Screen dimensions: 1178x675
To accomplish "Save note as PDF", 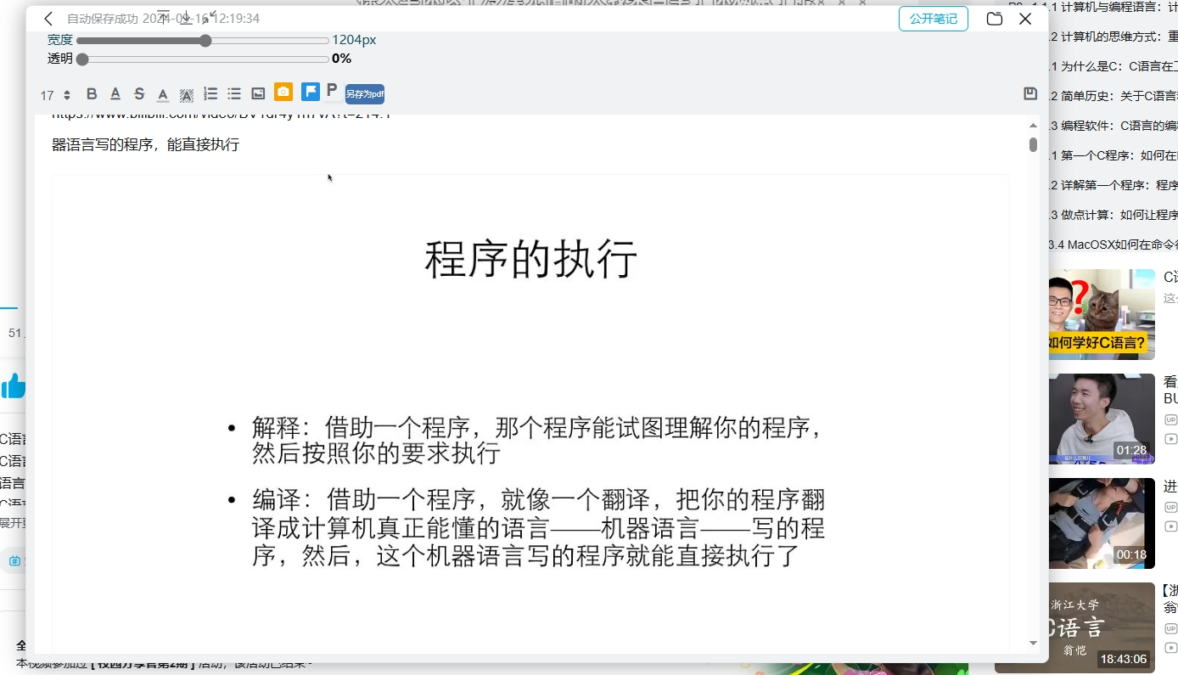I will 365,94.
